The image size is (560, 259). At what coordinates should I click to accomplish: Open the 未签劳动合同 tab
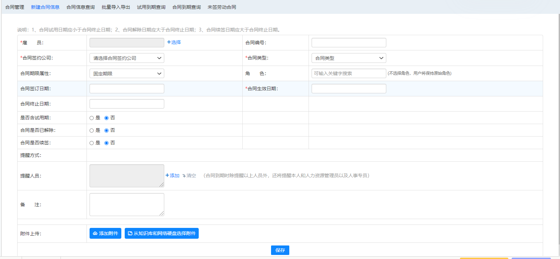222,7
